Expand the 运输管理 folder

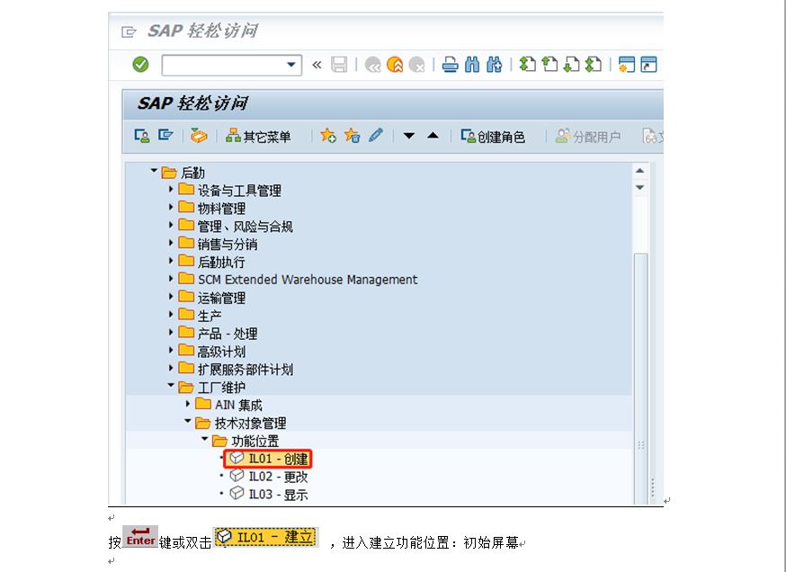click(171, 296)
